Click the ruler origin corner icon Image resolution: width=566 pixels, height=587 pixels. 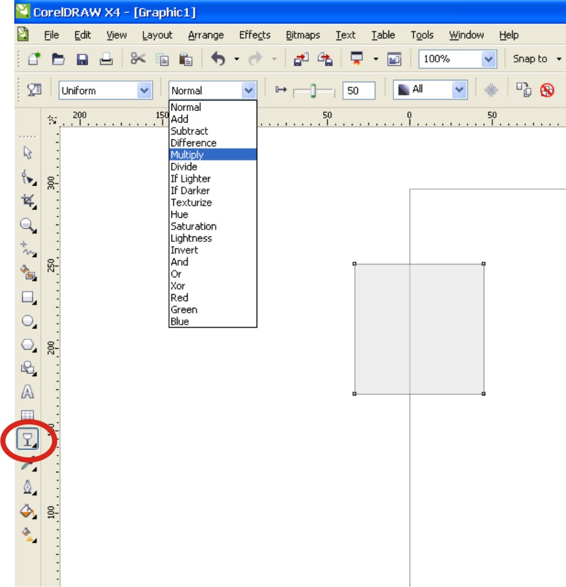pyautogui.click(x=52, y=120)
